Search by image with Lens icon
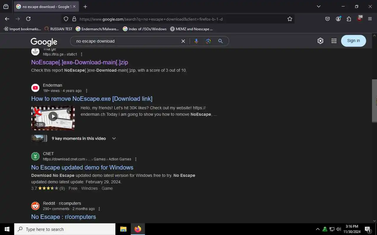The height and width of the screenshot is (235, 377). pyautogui.click(x=208, y=41)
